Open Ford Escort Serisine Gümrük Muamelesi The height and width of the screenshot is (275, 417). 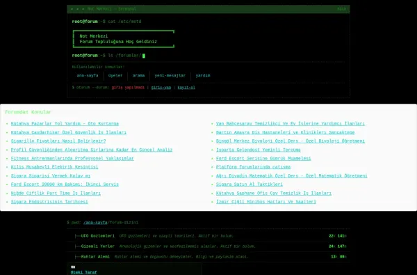coord(263,158)
